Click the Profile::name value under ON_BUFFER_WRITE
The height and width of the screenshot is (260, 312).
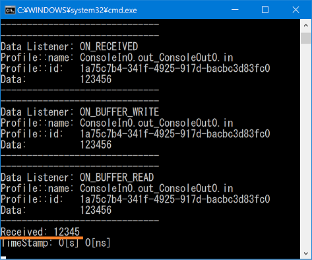pos(156,123)
